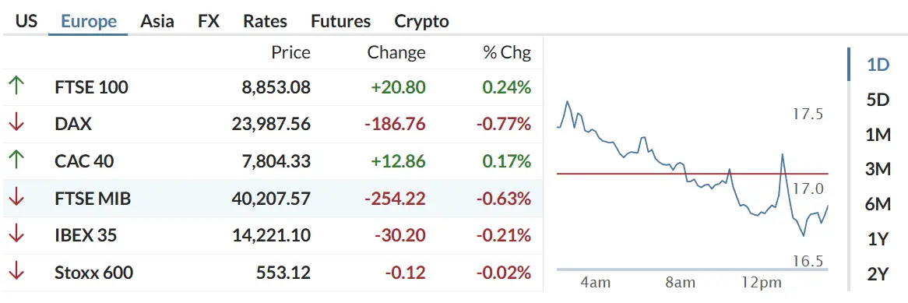Click the red down arrow beside IBEX 35
The image size is (908, 303).
(x=16, y=235)
